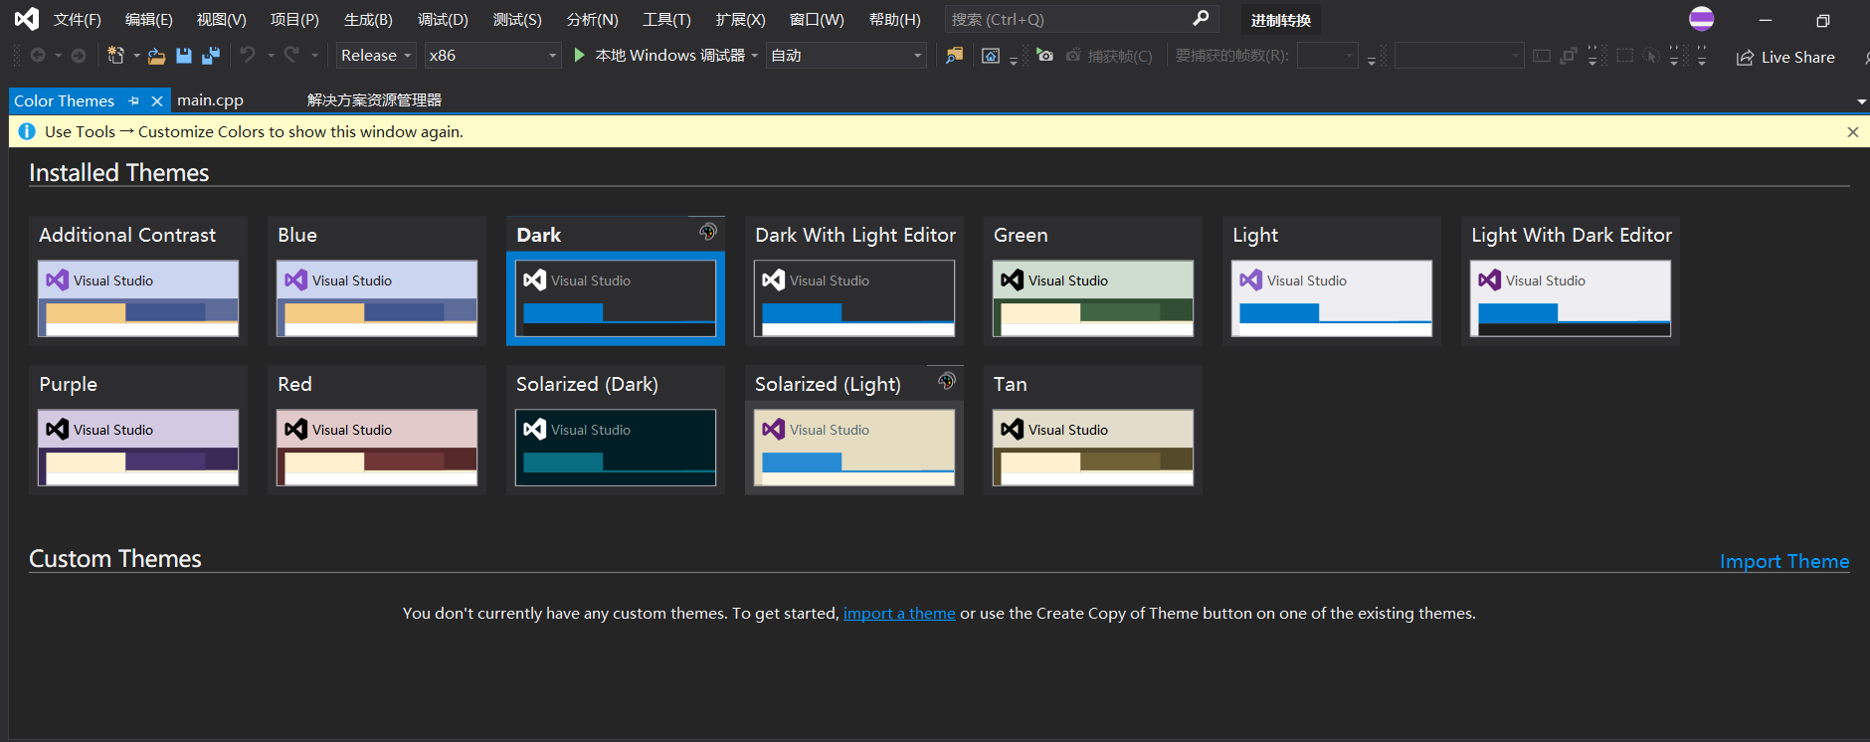
Task: Select the Solarized (Dark) theme preview
Action: pos(616,448)
